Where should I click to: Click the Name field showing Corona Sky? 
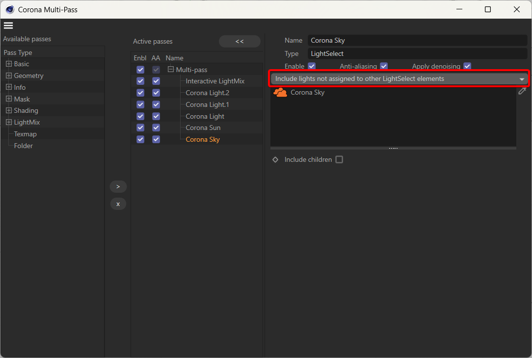point(417,40)
